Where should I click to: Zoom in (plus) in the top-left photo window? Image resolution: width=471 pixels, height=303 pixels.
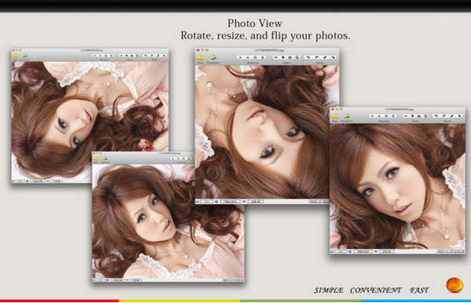click(126, 56)
